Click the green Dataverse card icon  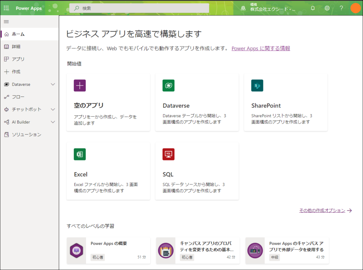[x=168, y=86]
